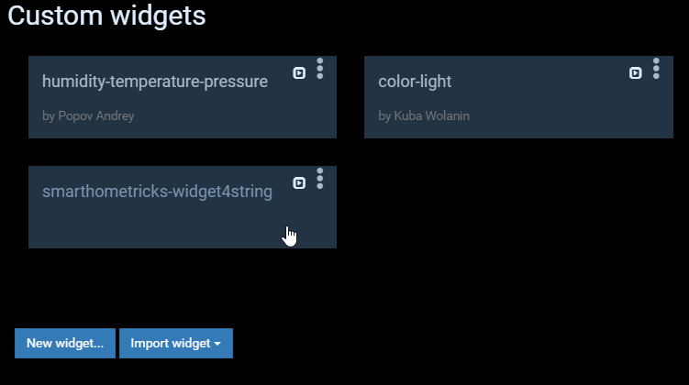The height and width of the screenshot is (385, 689).
Task: Open the smarthometricks-widget4string title link
Action: [157, 192]
